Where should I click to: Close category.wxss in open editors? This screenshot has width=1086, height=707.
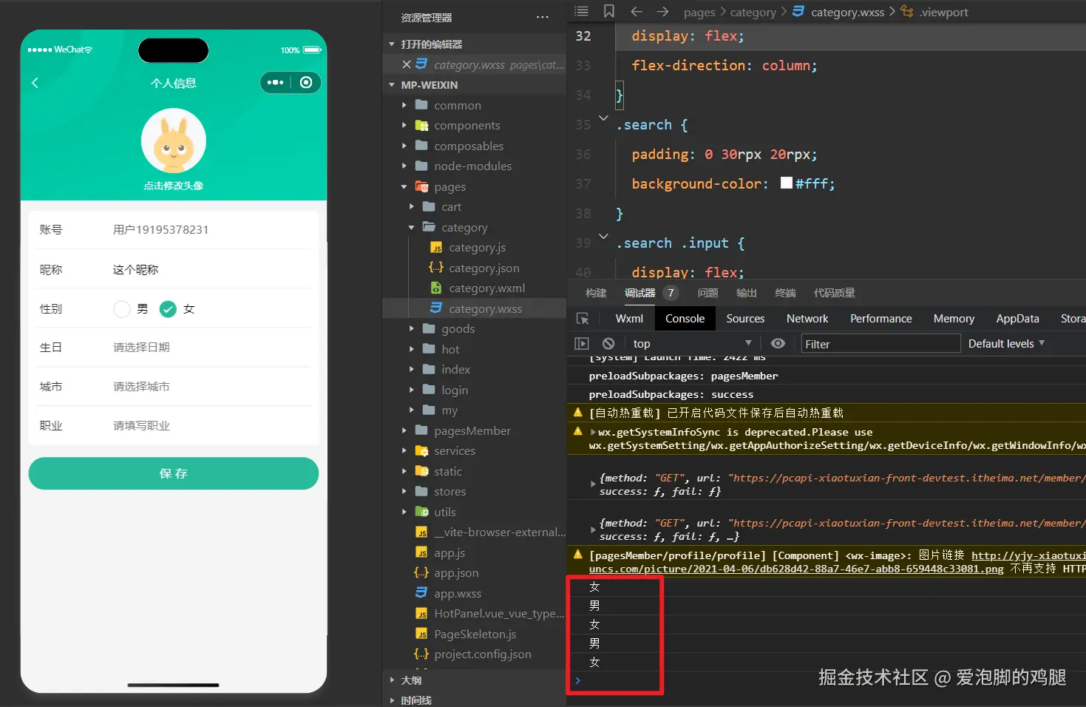tap(407, 64)
